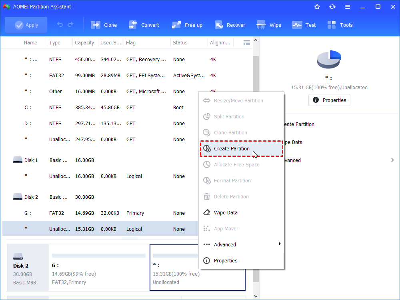Image resolution: width=400 pixels, height=300 pixels.
Task: Click the Create Partition circle icon
Action: pos(207,148)
